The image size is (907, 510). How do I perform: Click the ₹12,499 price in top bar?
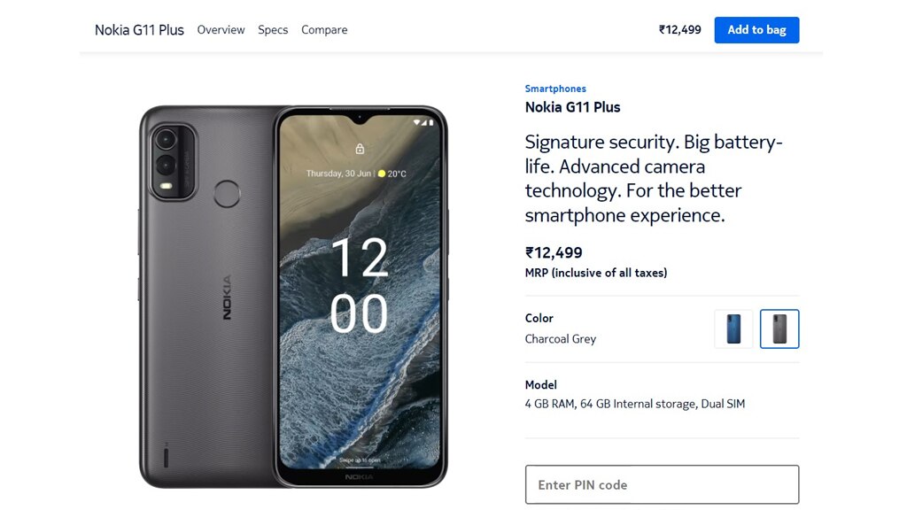click(680, 30)
